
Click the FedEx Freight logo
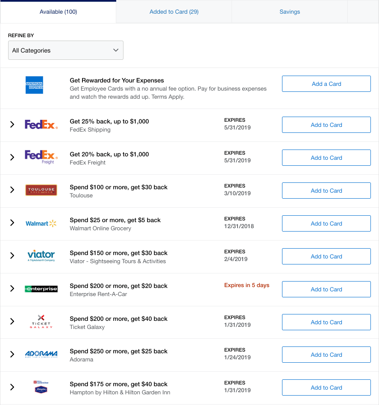point(41,157)
